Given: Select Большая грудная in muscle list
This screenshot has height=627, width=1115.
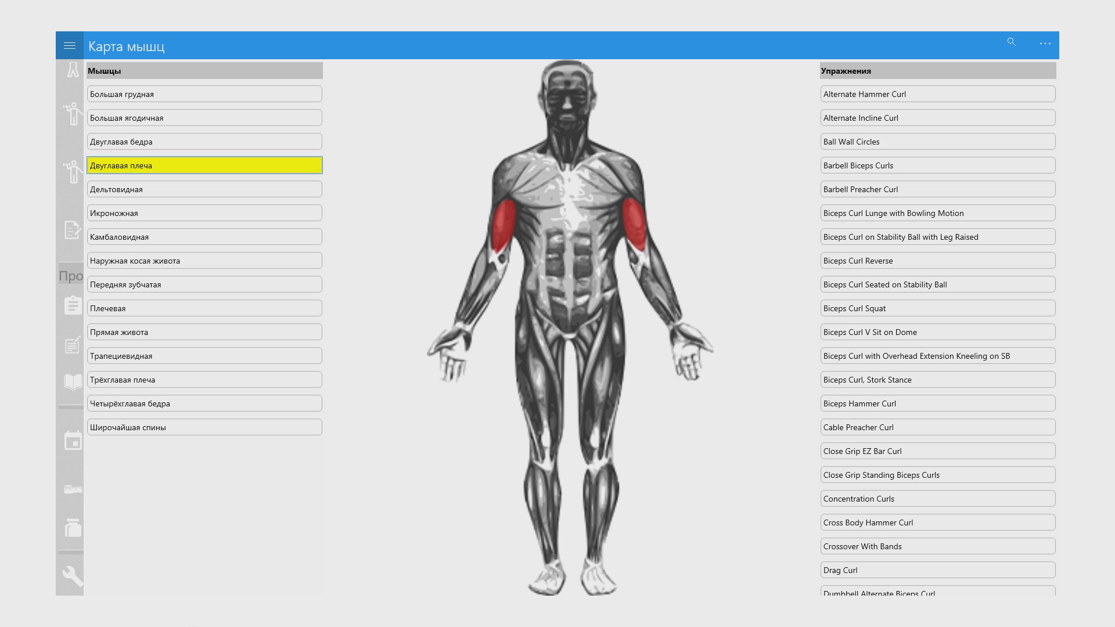Looking at the screenshot, I should point(204,94).
